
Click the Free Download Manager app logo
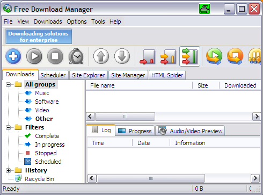point(8,9)
